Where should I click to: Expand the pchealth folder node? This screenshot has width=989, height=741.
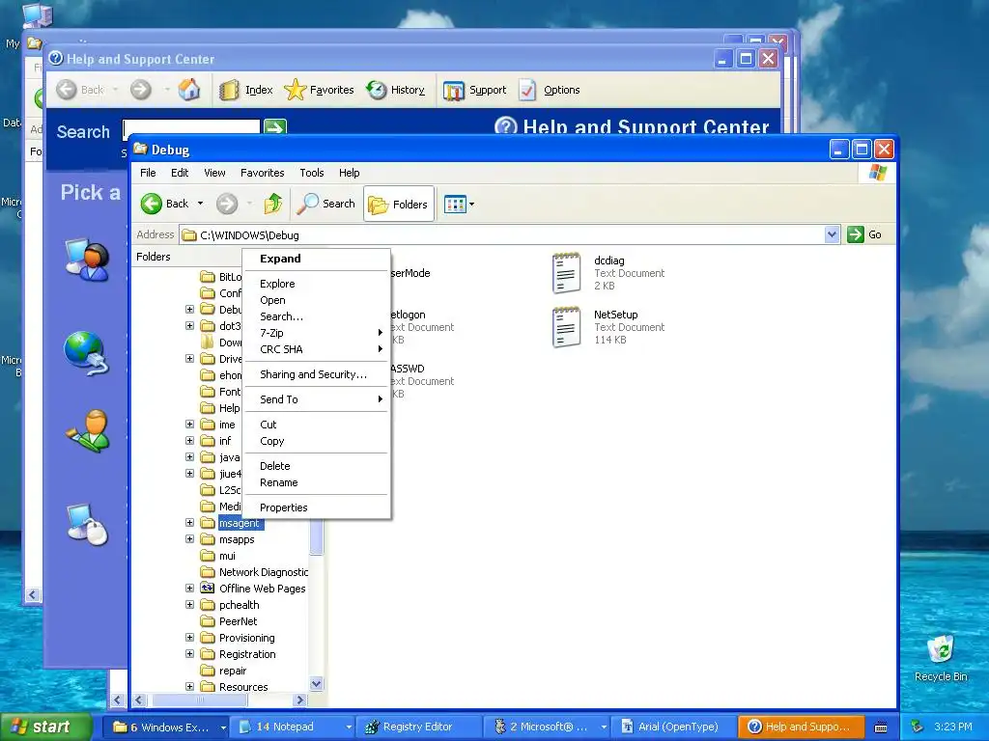[189, 604]
